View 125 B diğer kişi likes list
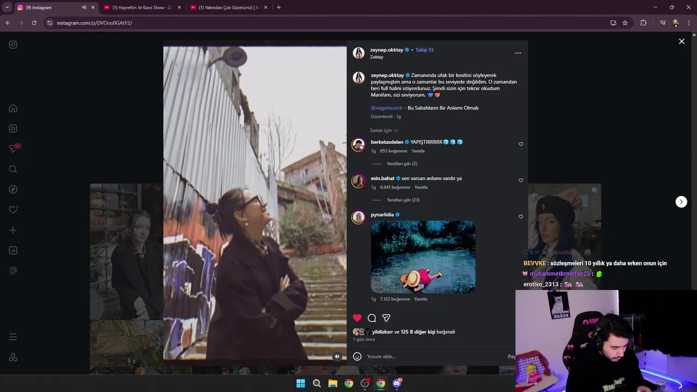 (x=418, y=332)
